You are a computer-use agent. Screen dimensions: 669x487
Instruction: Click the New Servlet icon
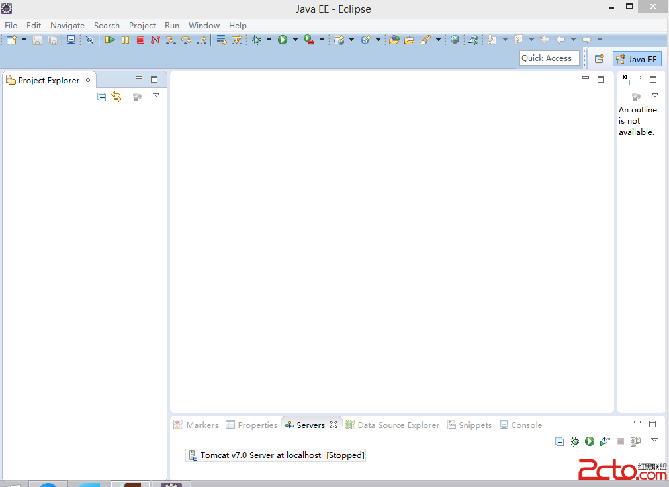click(x=365, y=40)
